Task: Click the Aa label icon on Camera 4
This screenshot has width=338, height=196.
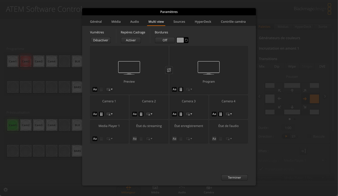Action: pyautogui.click(x=214, y=114)
